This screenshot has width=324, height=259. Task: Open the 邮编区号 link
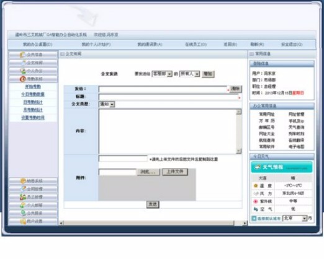coord(267,128)
